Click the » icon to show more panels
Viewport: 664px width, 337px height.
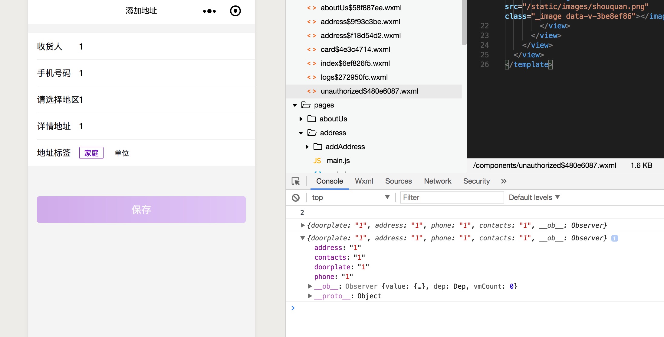(504, 181)
